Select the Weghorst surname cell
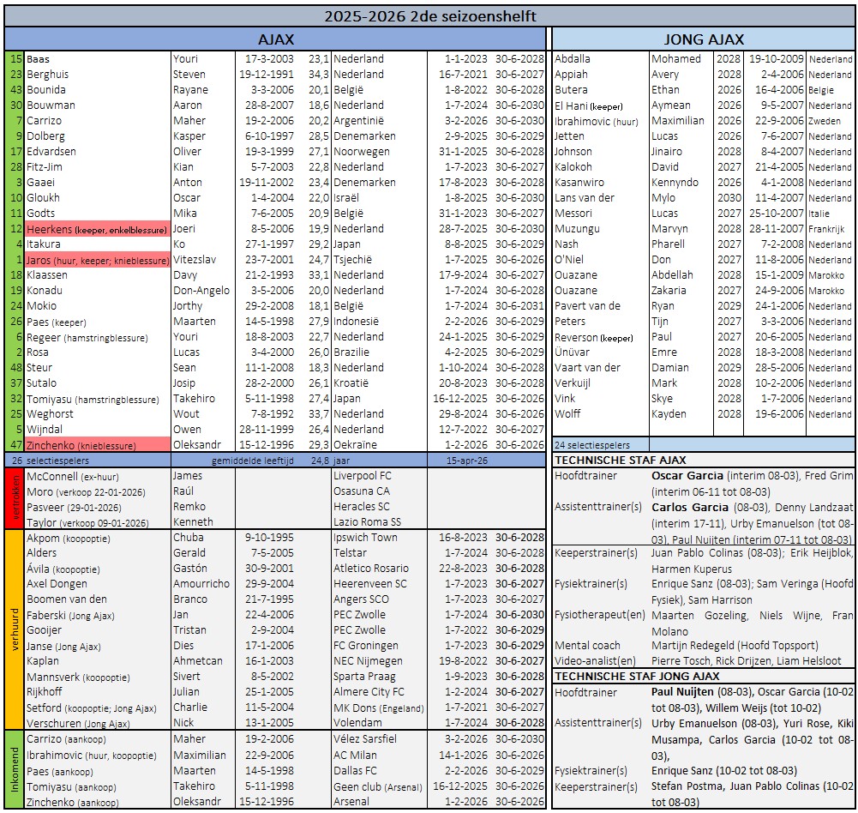Viewport: 858px width, 813px height. pos(97,414)
